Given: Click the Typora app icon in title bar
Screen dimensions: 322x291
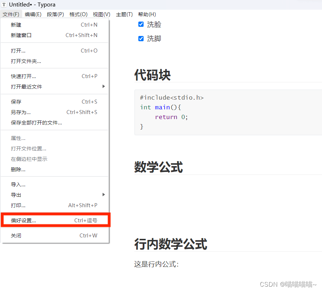Looking at the screenshot, I should [4, 5].
